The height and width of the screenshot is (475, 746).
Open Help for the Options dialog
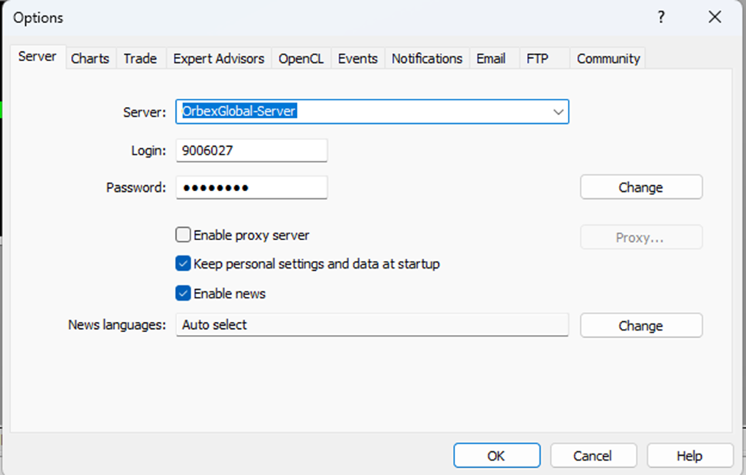[690, 456]
